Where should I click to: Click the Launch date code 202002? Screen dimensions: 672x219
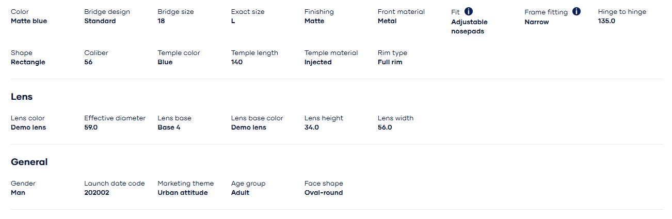(97, 193)
